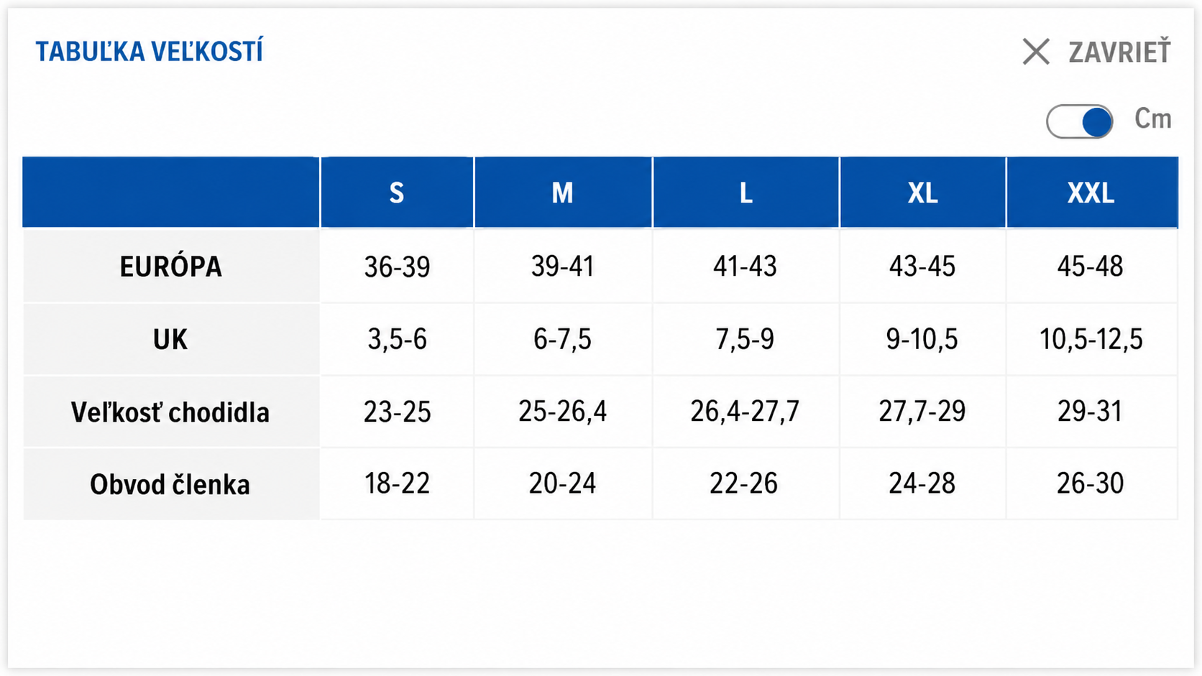Click the X close icon
Viewport: 1202px width, 676px height.
tap(1036, 52)
